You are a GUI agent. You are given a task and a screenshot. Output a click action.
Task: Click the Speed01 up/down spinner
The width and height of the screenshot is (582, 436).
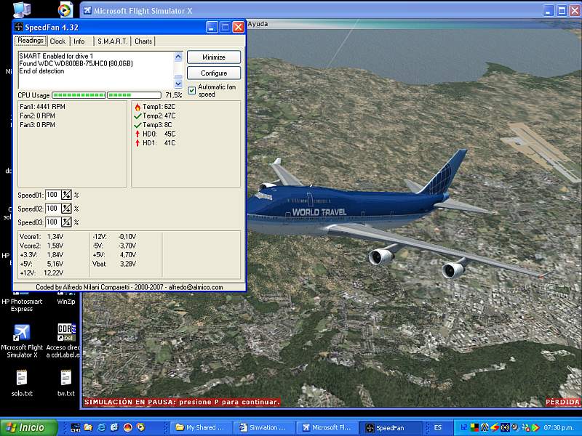coord(66,195)
